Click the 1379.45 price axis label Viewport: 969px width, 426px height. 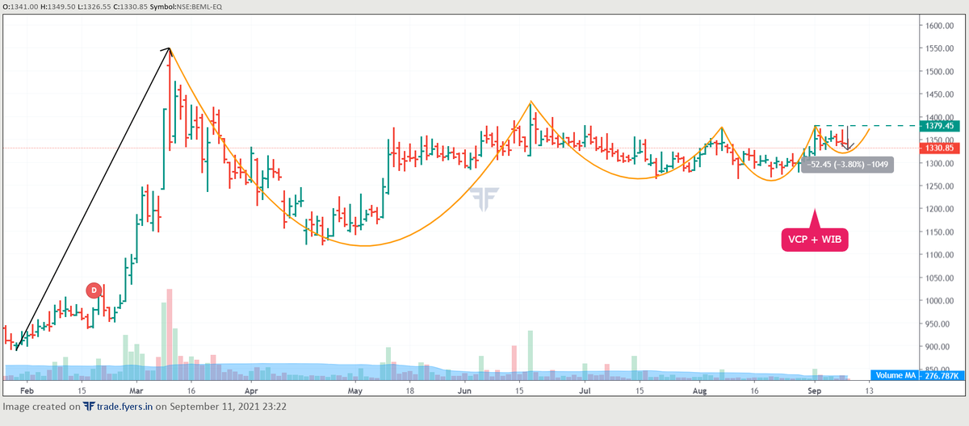[x=941, y=126]
